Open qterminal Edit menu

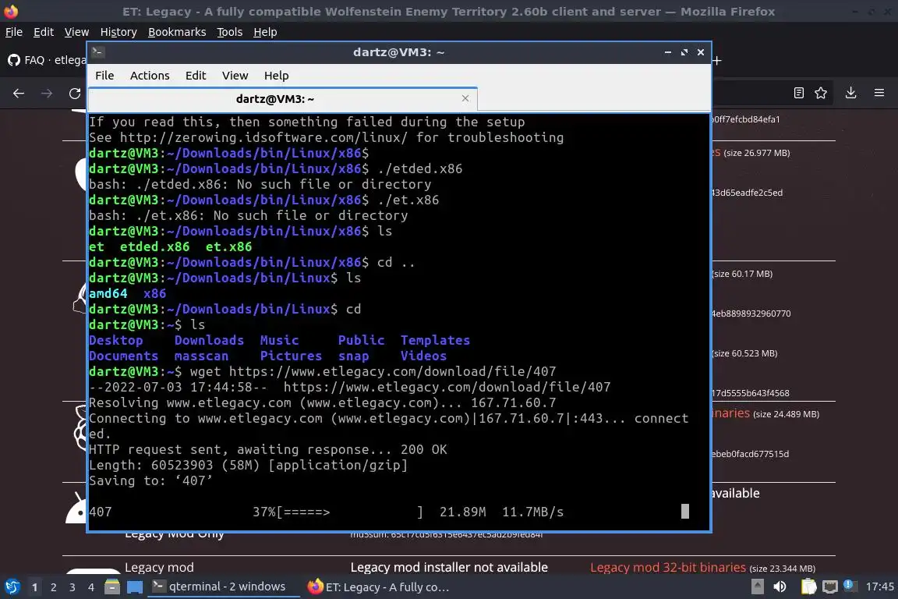196,76
